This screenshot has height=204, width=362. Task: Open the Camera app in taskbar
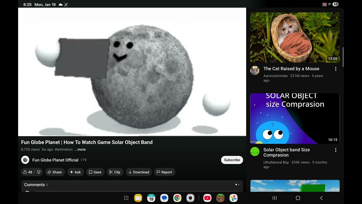[x=190, y=198]
